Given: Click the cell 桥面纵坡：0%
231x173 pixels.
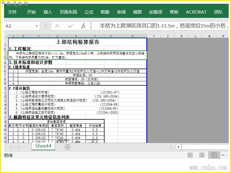Looking at the screenshot, I should coord(82,75).
